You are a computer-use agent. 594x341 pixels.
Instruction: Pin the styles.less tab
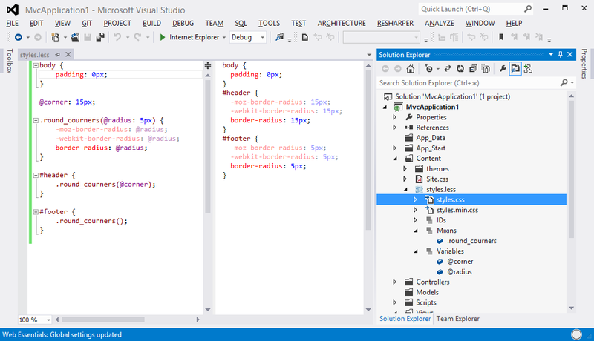coord(58,55)
